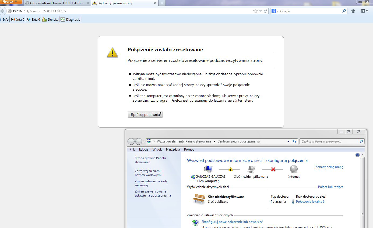Click the park bench network icon
This screenshot has width=373, height=228.
[x=199, y=199]
